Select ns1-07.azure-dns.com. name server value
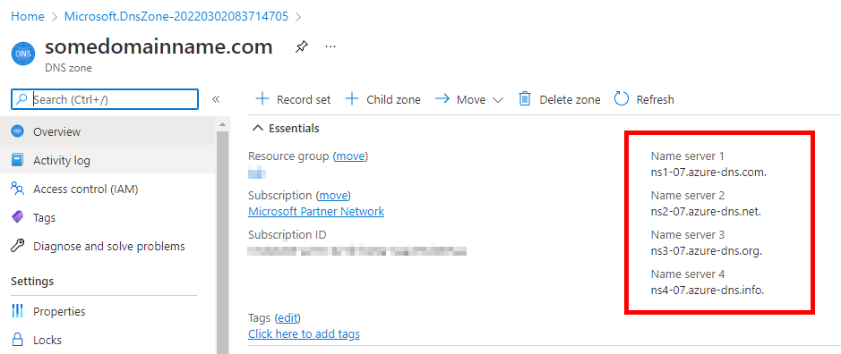The image size is (841, 354). 708,173
